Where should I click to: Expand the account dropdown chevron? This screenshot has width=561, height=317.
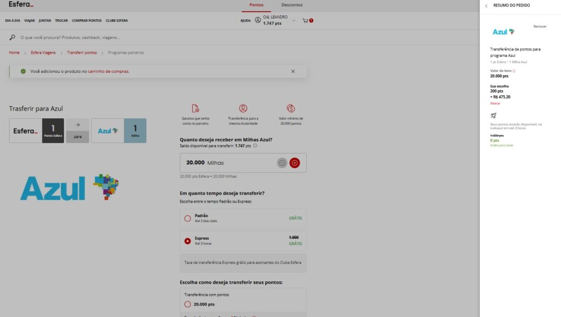(x=294, y=21)
